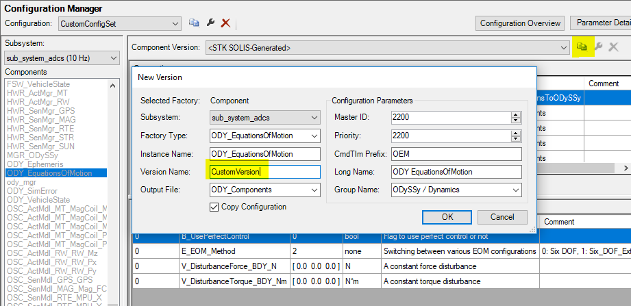Click the gray wrench icon beside Component Version
The height and width of the screenshot is (306, 631).
click(x=598, y=47)
